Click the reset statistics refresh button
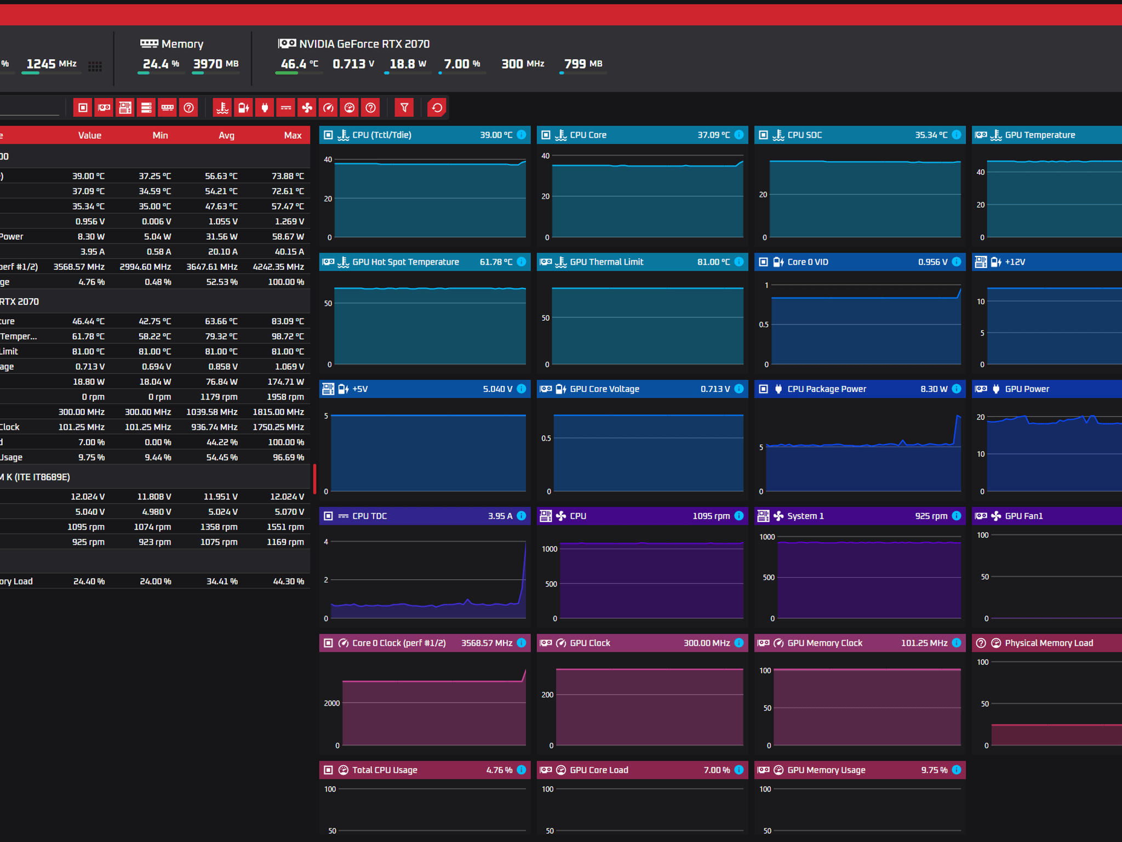Viewport: 1122px width, 842px height. pyautogui.click(x=437, y=108)
